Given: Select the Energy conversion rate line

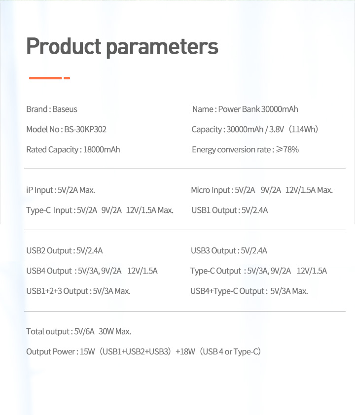Looking at the screenshot, I should (246, 150).
